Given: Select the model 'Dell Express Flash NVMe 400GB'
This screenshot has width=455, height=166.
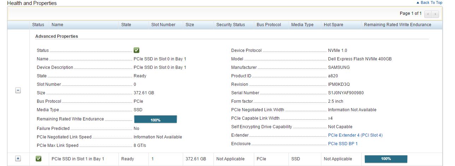Looking at the screenshot, I should coord(360,59).
